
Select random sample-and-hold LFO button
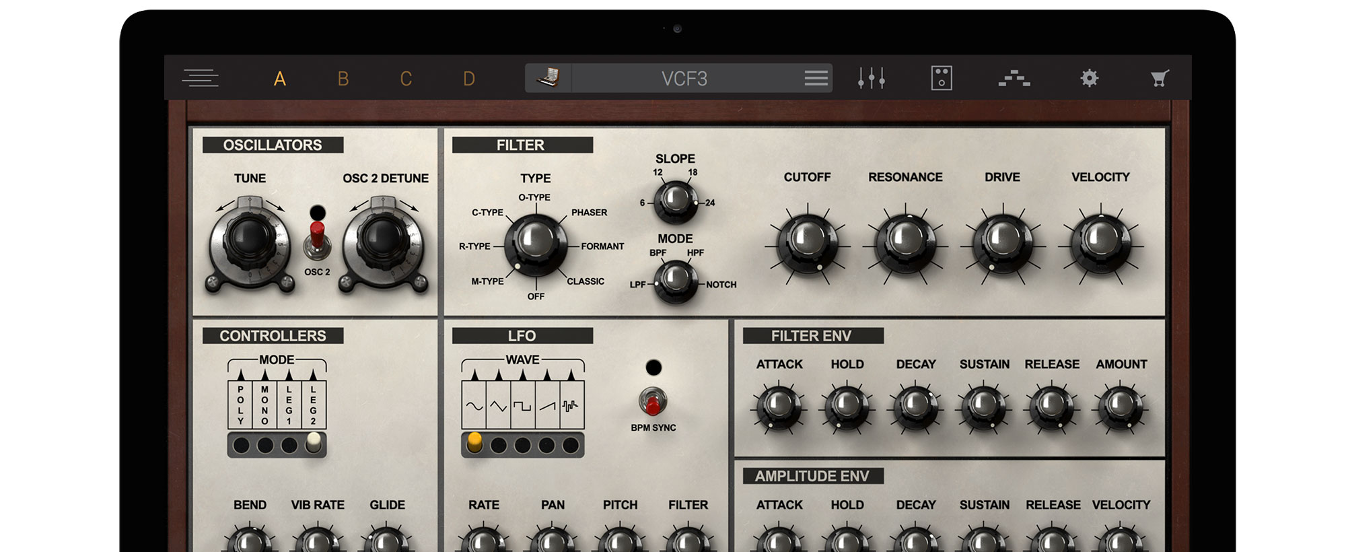click(571, 445)
